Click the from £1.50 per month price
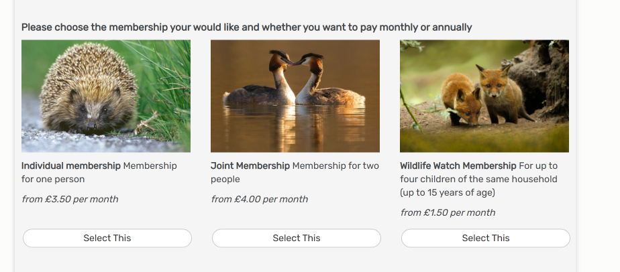Image resolution: width=620 pixels, height=272 pixels. (x=448, y=212)
